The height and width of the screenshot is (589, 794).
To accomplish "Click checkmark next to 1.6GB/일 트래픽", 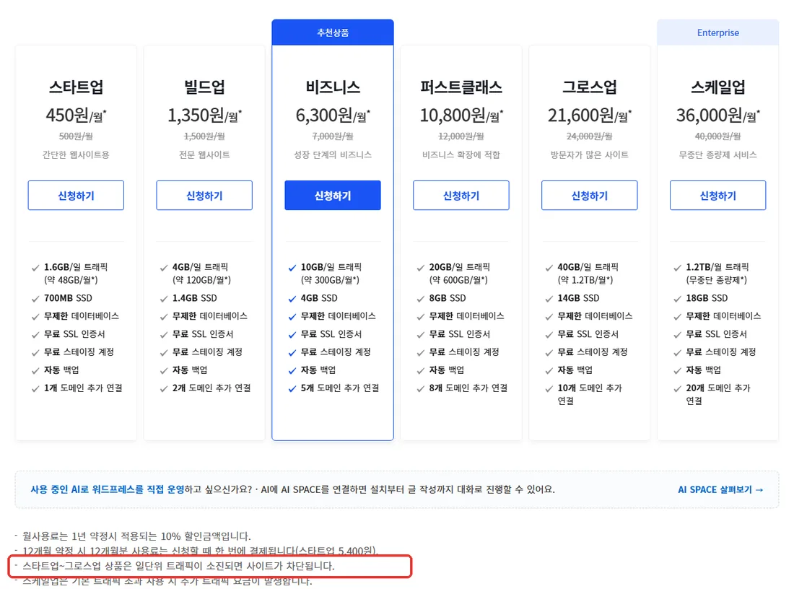I will (35, 268).
